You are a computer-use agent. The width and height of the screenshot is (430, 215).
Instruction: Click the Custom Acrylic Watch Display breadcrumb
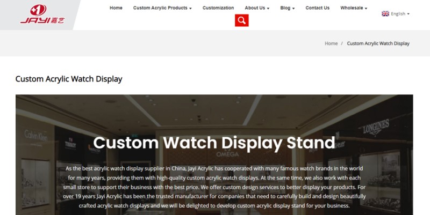pyautogui.click(x=378, y=43)
